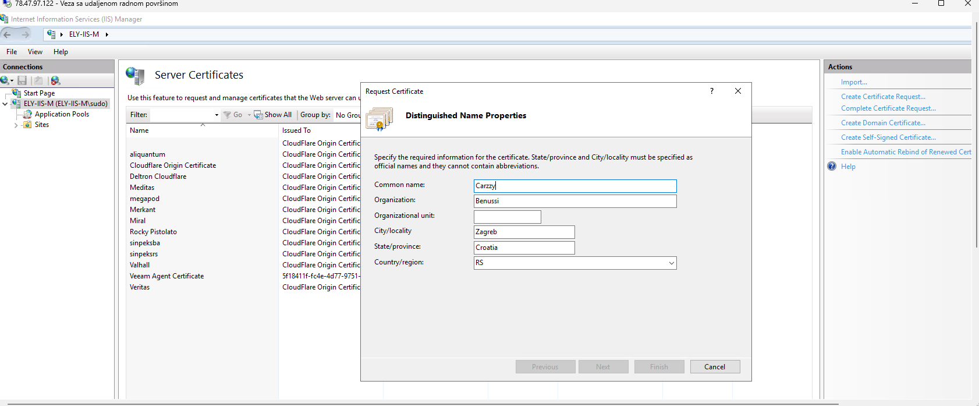The height and width of the screenshot is (406, 979).
Task: Click the Show All filter icon
Action: [x=258, y=115]
